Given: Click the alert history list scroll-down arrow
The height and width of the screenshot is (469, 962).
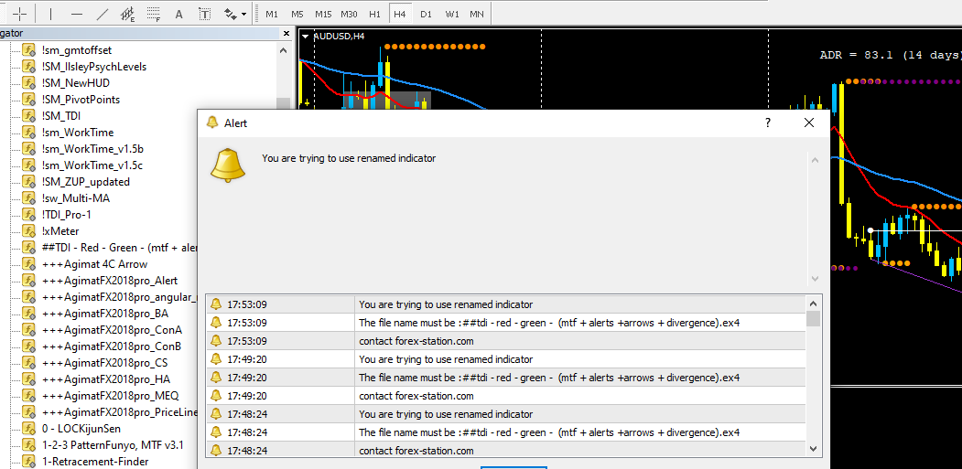Looking at the screenshot, I should pyautogui.click(x=814, y=448).
